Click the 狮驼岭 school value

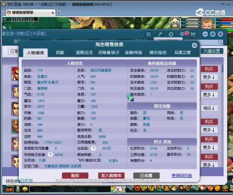42,88
